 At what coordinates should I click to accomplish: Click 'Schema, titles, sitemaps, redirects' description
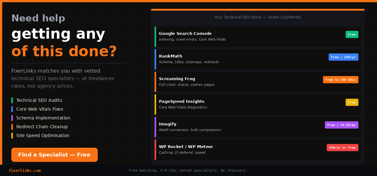(x=189, y=62)
